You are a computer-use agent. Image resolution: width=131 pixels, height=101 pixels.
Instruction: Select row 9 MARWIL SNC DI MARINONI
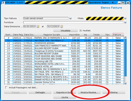[64, 38]
